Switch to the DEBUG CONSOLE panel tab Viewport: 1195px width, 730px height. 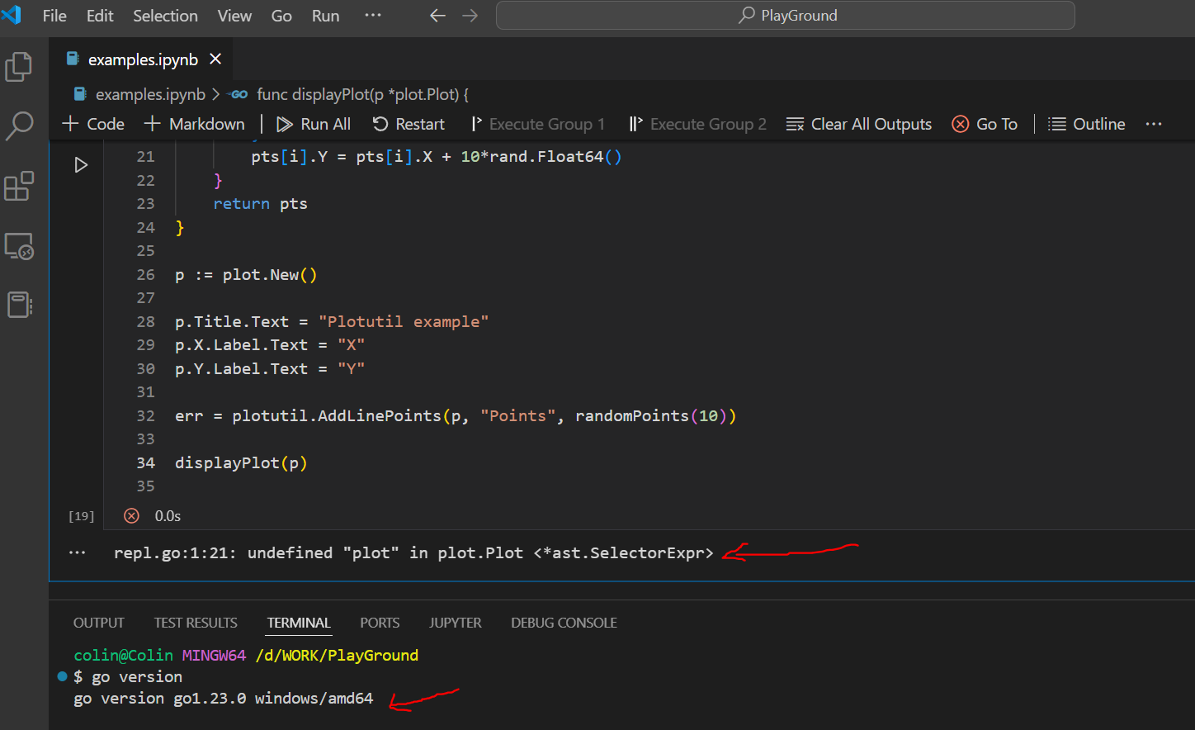click(564, 623)
